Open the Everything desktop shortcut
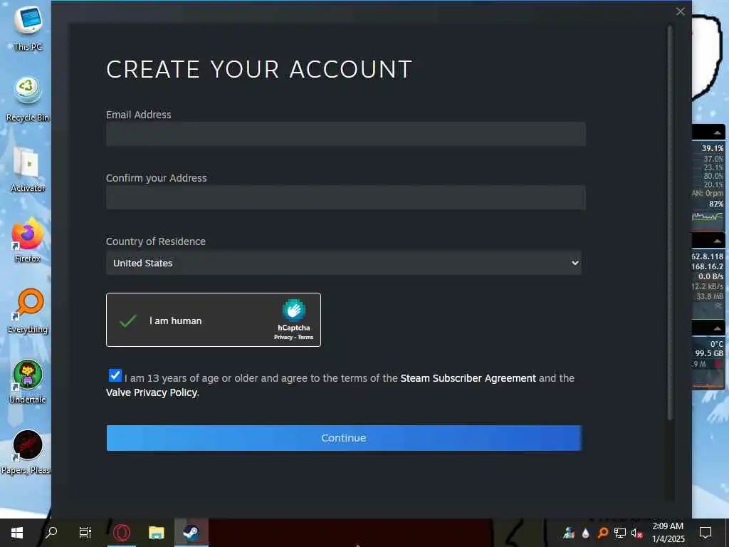This screenshot has height=547, width=729. tap(28, 311)
